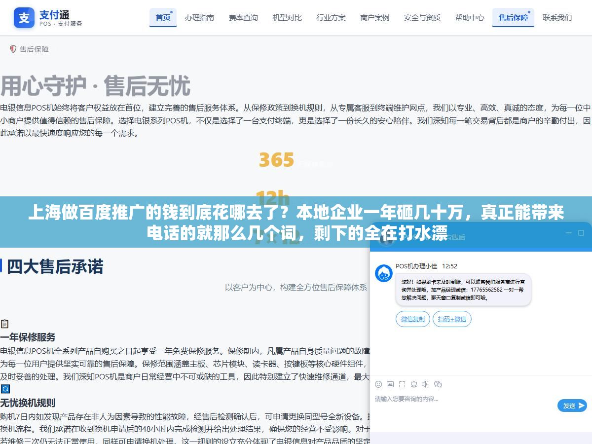Click the 售后保障 breadcrumb text
The height and width of the screenshot is (444, 592).
34,49
